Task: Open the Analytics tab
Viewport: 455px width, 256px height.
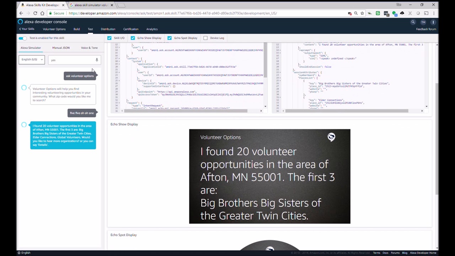Action: [152, 29]
